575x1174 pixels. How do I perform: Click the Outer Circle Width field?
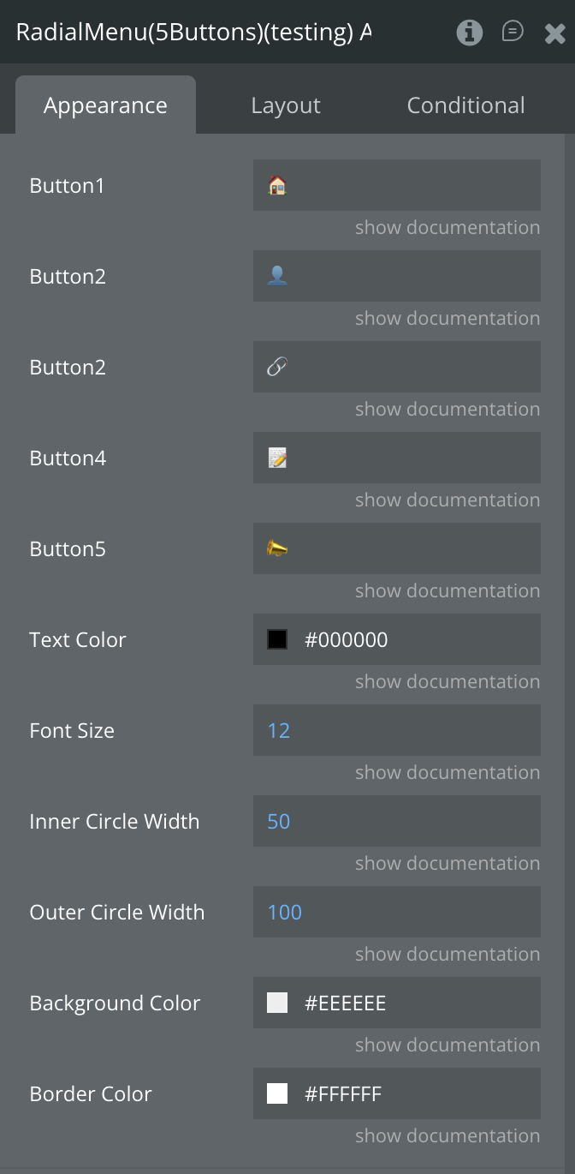tap(396, 912)
